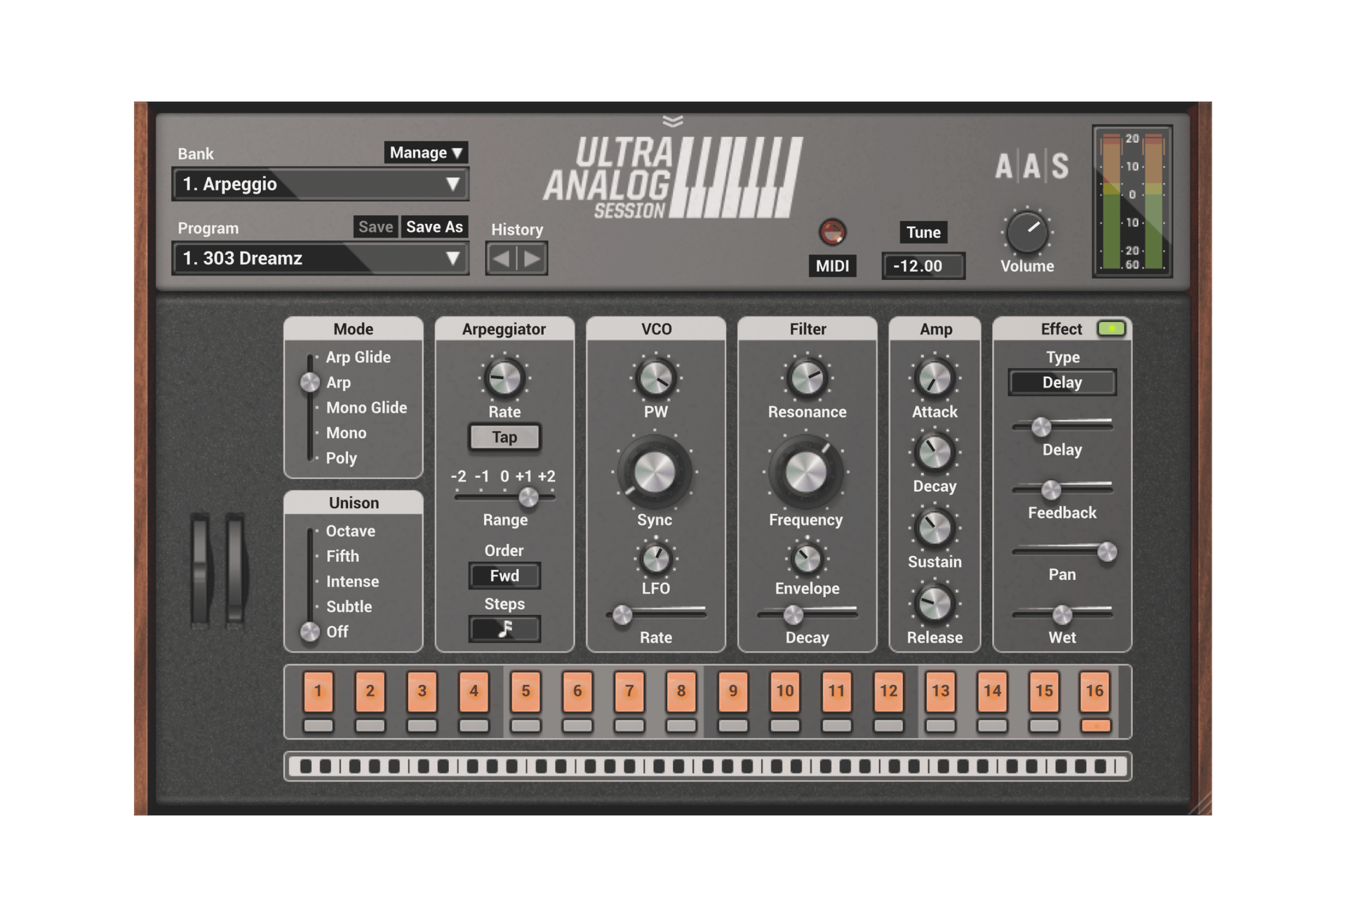Click the Tune value field -12.00
This screenshot has width=1347, height=918.
tap(923, 266)
